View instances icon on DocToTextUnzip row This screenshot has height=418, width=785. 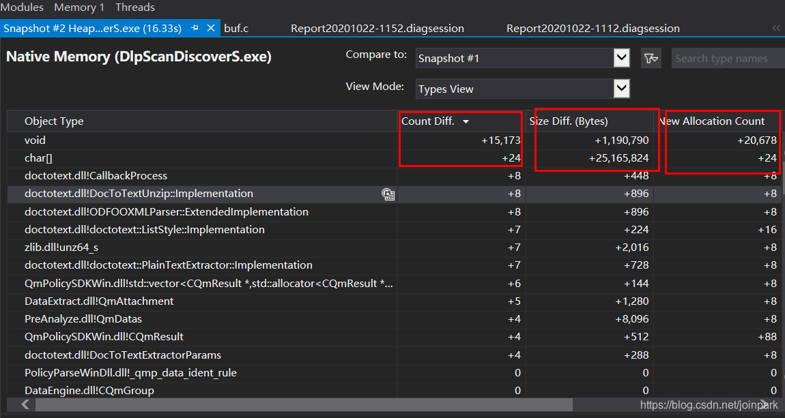point(388,194)
